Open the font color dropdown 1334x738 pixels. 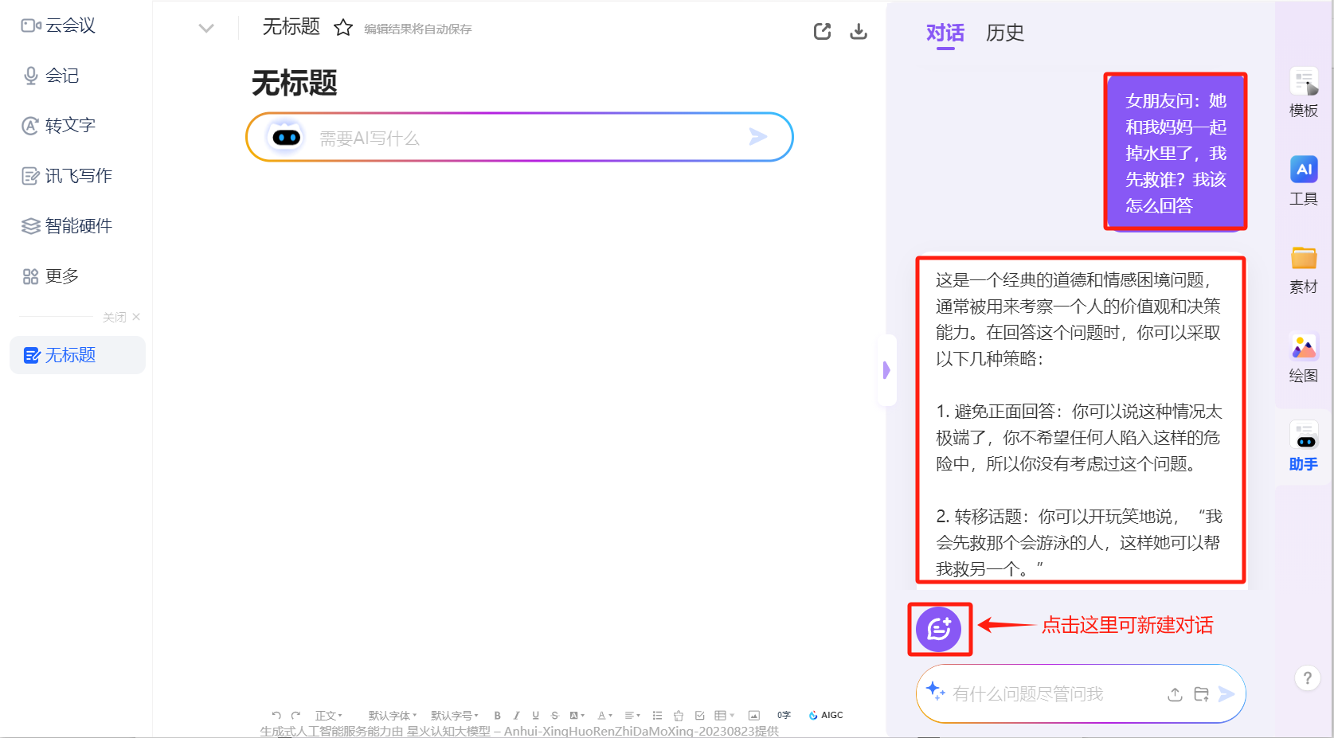point(605,715)
